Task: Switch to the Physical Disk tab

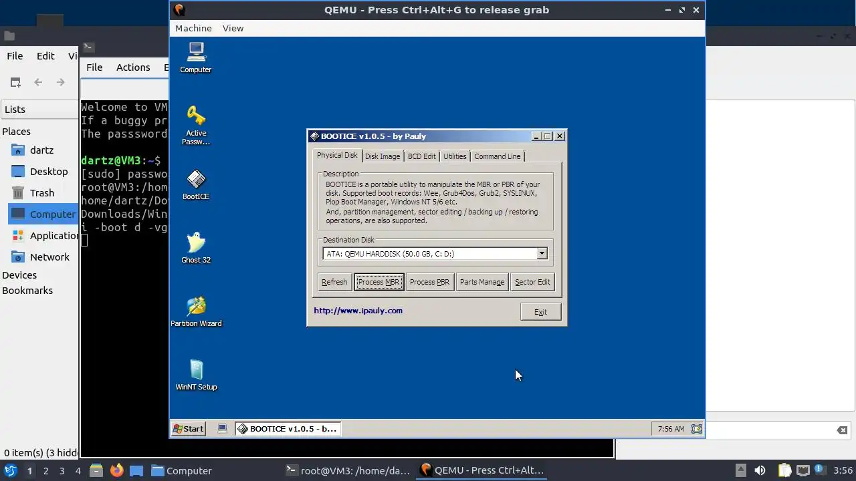Action: coord(337,155)
